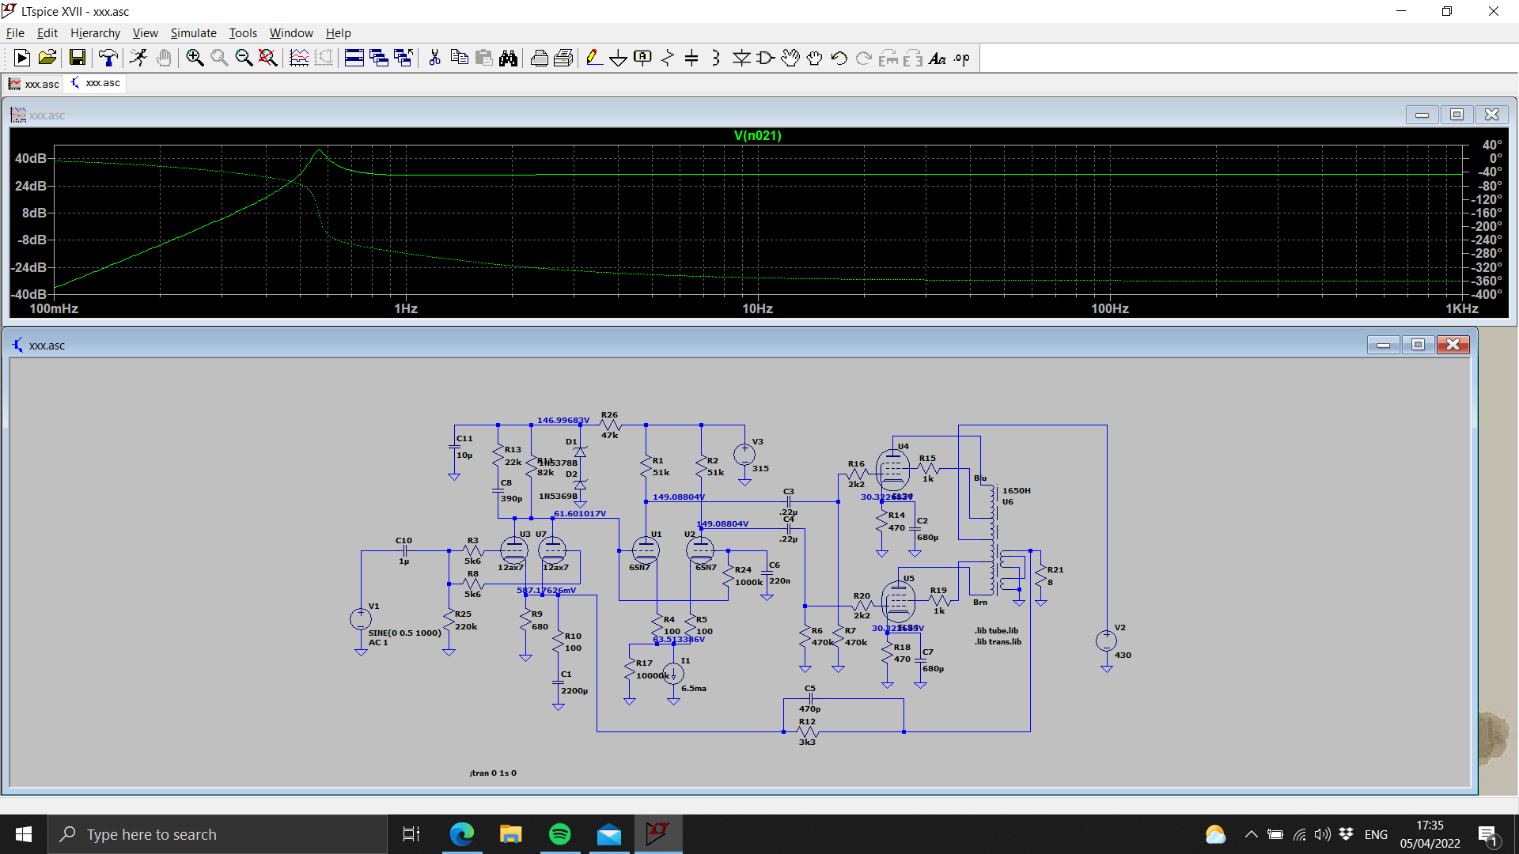The width and height of the screenshot is (1519, 854).
Task: Zoom to full extents with crossed magnifier
Action: click(x=268, y=58)
